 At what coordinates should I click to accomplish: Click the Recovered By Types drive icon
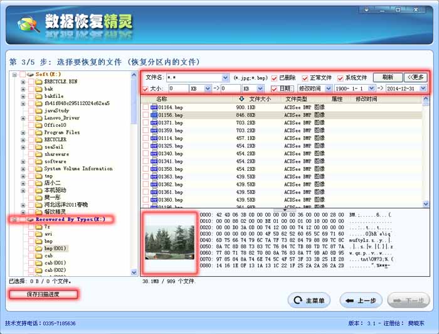(30, 219)
